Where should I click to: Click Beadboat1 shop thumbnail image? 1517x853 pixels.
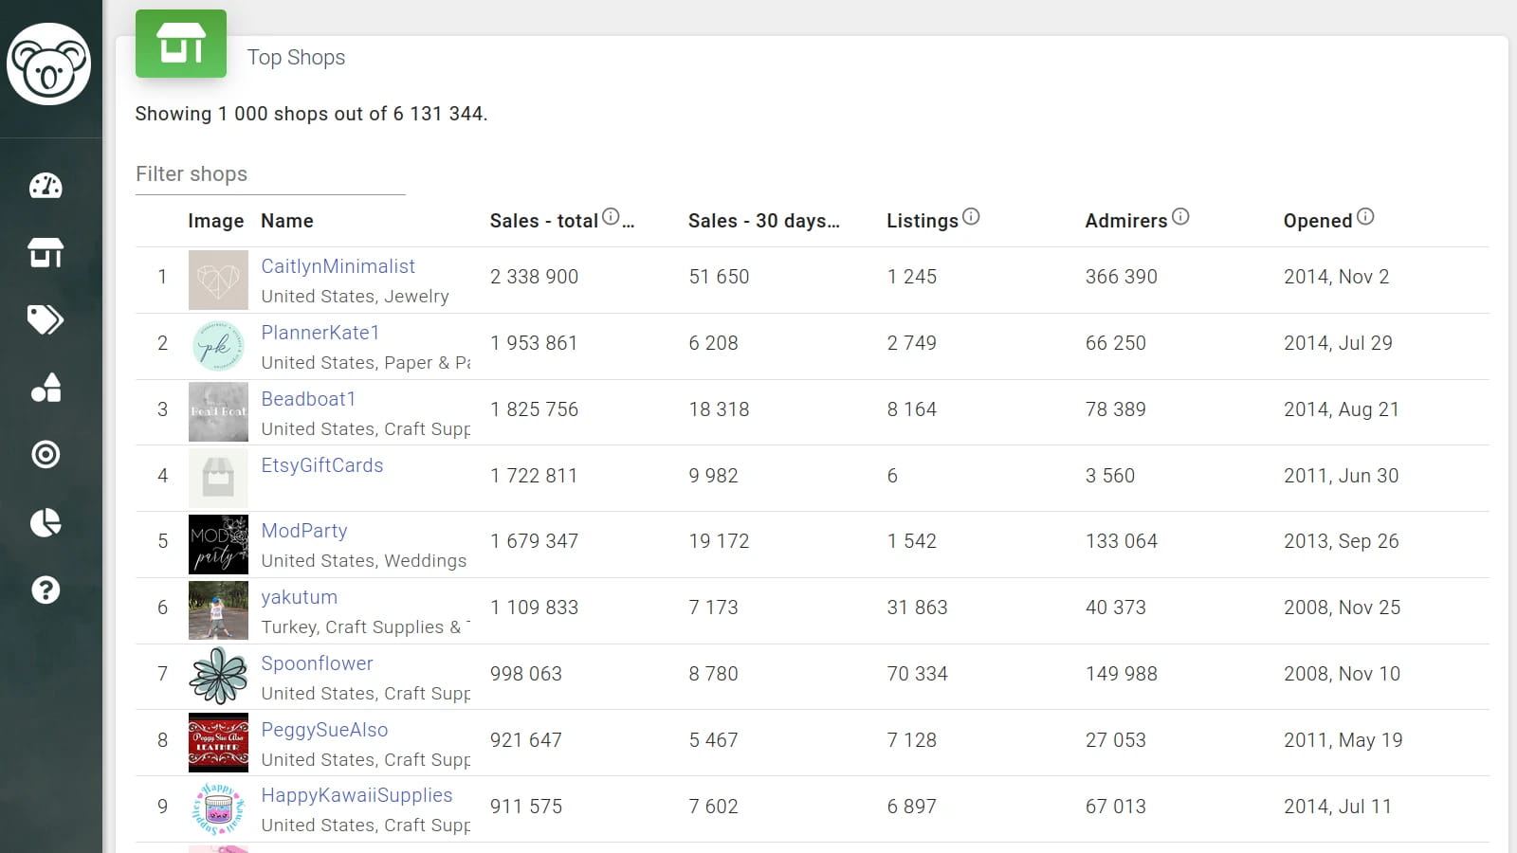pos(218,412)
